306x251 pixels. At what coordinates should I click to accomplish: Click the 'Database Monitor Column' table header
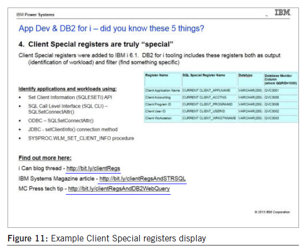point(281,79)
